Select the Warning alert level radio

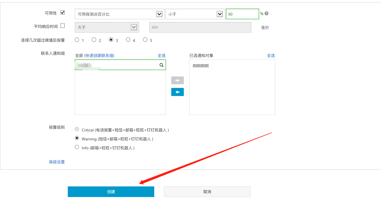[x=77, y=138]
